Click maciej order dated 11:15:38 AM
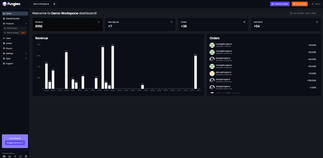The image size is (323, 158). tap(263, 66)
